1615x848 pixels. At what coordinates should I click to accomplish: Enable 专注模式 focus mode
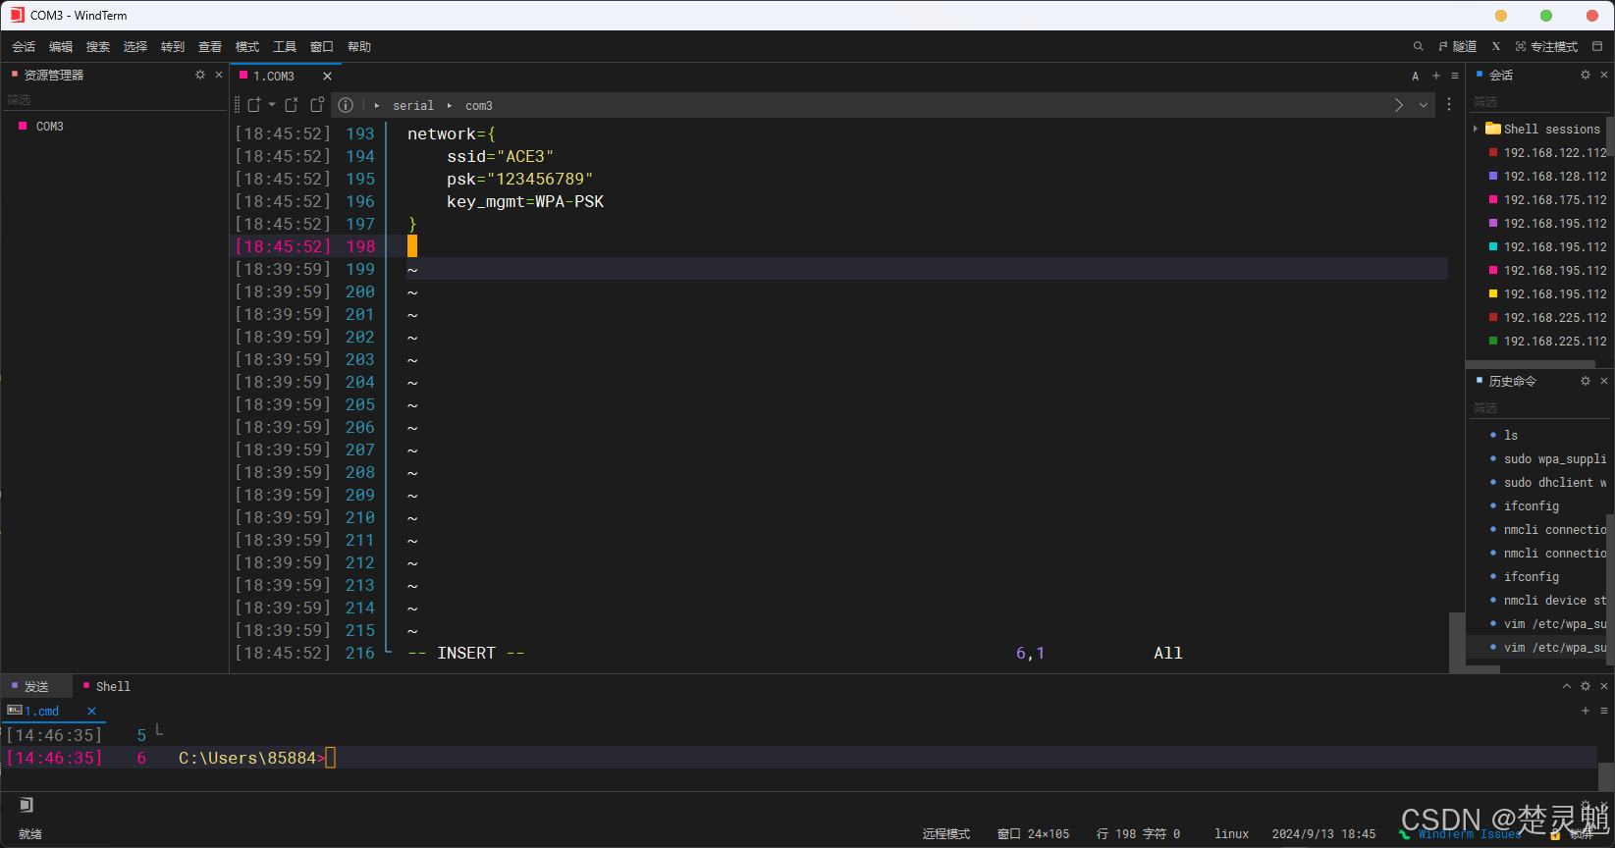click(x=1546, y=46)
